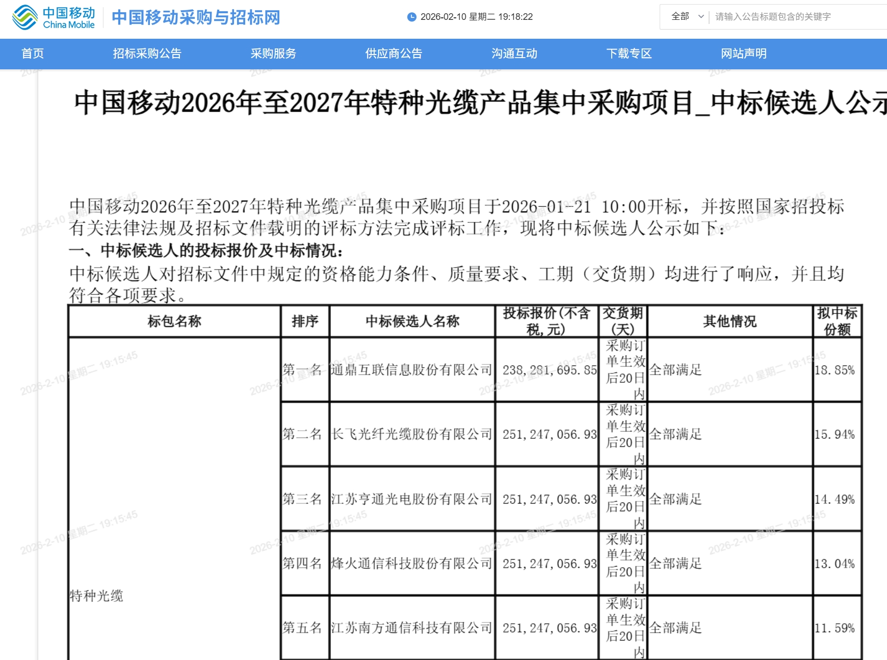Select 长飞光纤光缆股份有限公司 candidate name

point(412,434)
